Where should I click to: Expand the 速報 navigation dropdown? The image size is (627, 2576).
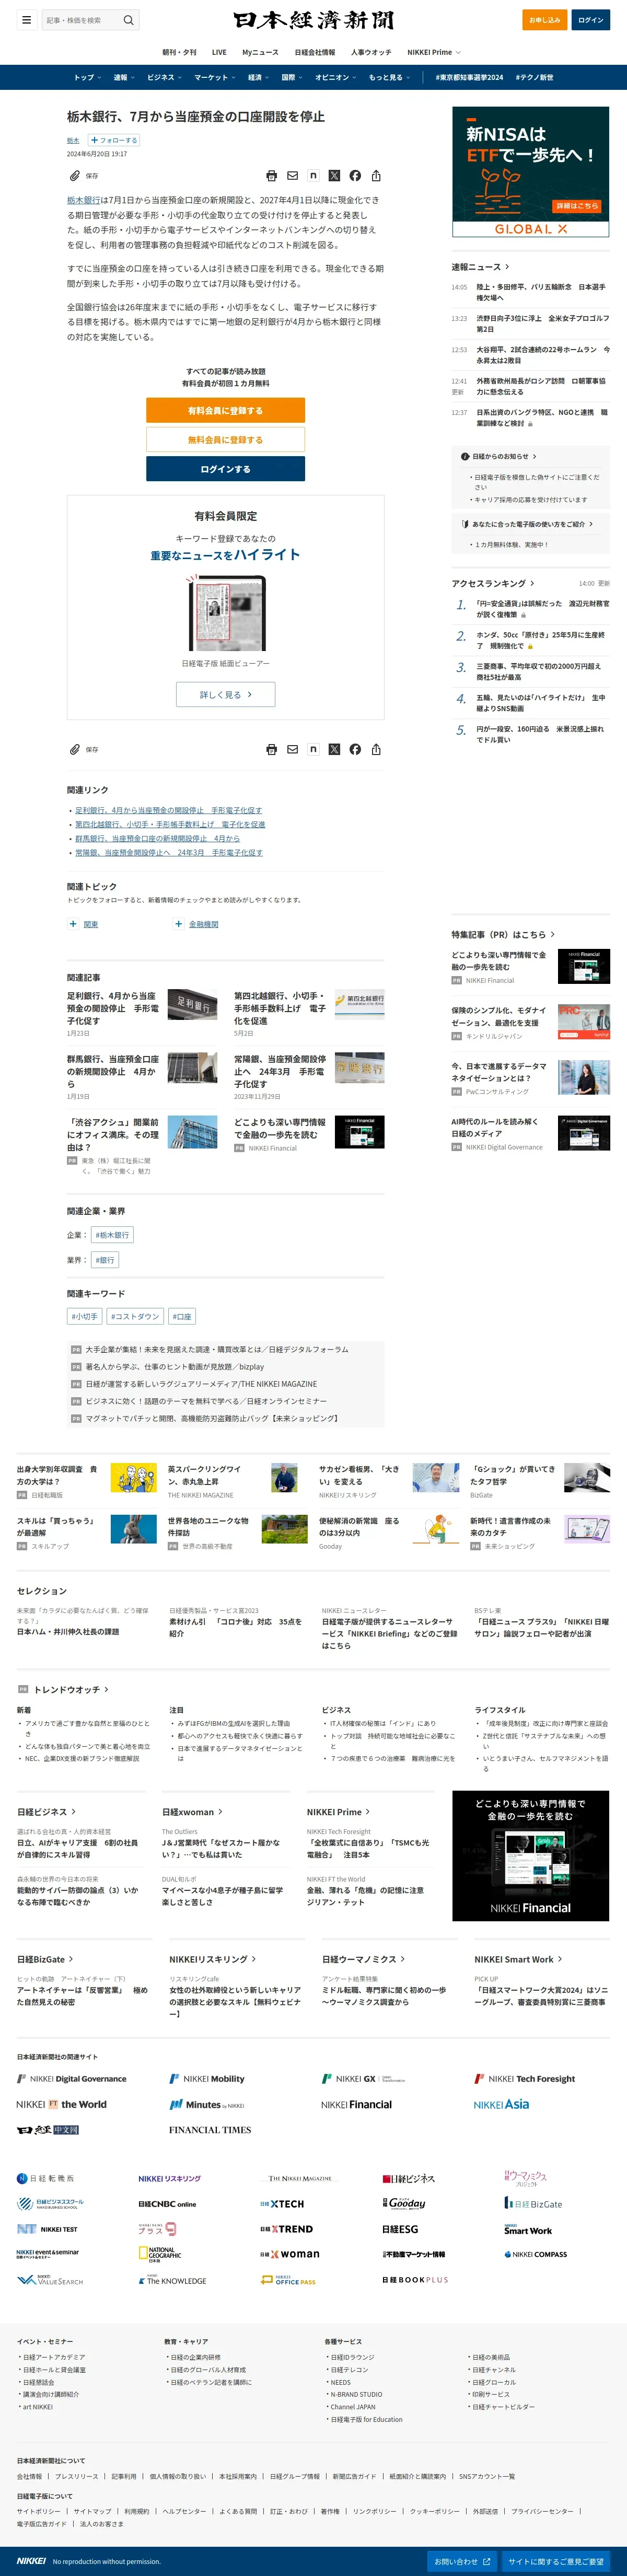[x=123, y=77]
